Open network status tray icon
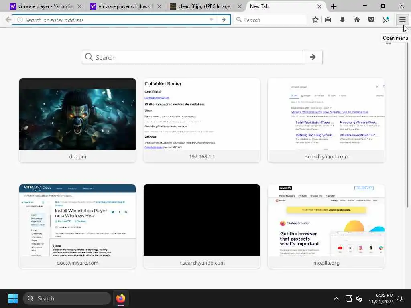 (349, 298)
